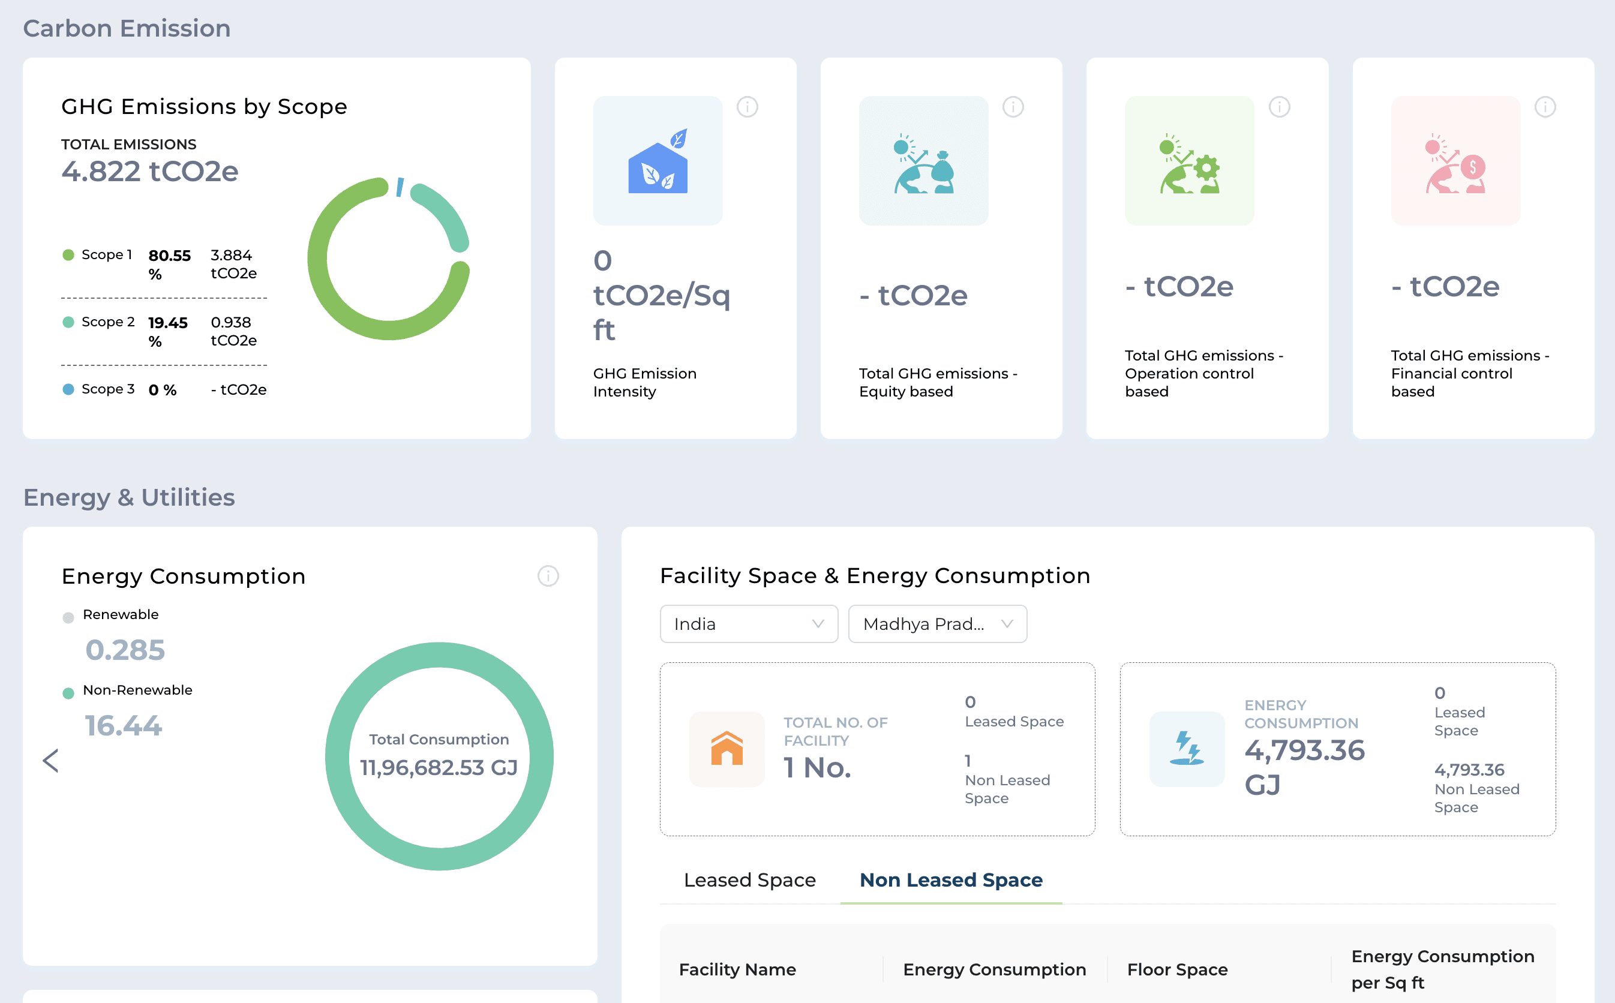Viewport: 1615px width, 1003px height.
Task: Click the Energy Consumption column header
Action: click(x=994, y=970)
